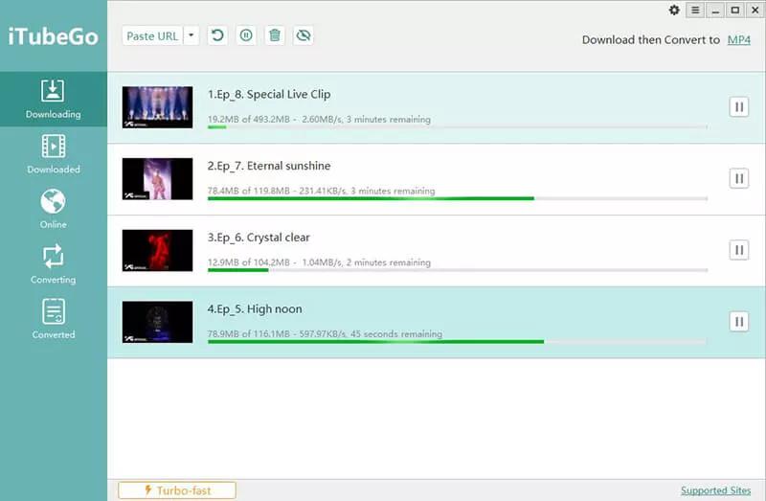Open the hamburger menu icon

[695, 11]
